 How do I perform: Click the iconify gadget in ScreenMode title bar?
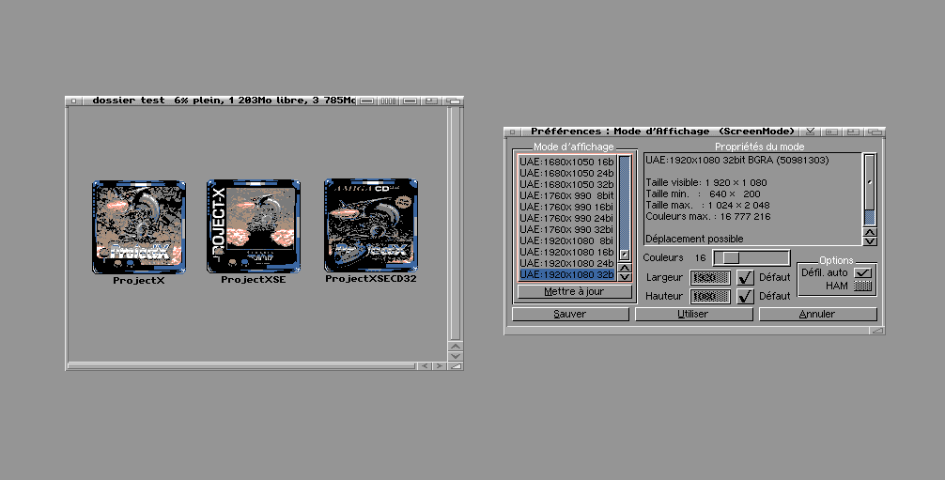click(x=810, y=132)
